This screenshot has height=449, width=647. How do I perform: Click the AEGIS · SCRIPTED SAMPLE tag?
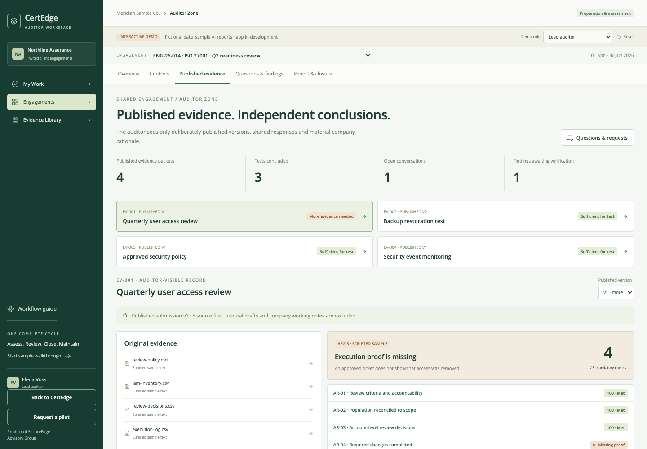pyautogui.click(x=362, y=344)
